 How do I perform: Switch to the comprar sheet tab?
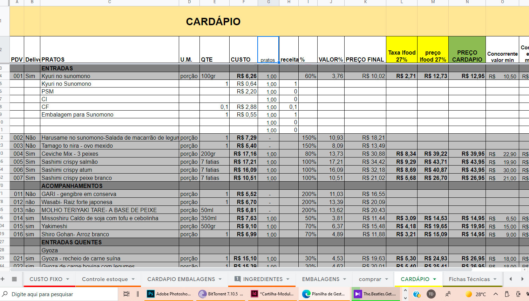[x=370, y=279]
